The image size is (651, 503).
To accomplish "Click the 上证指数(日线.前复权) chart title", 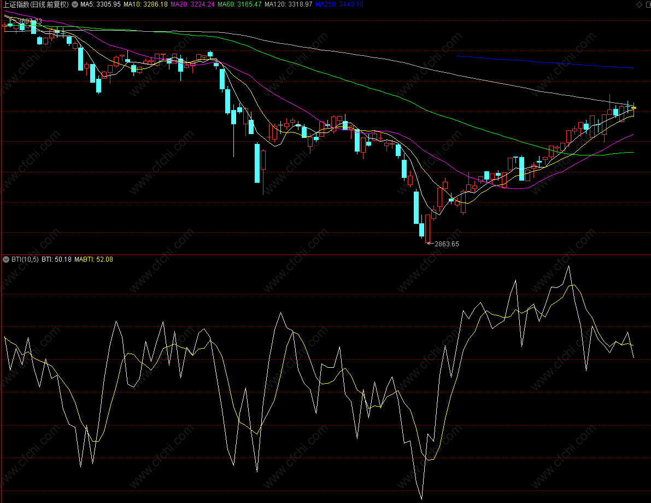I will (36, 4).
